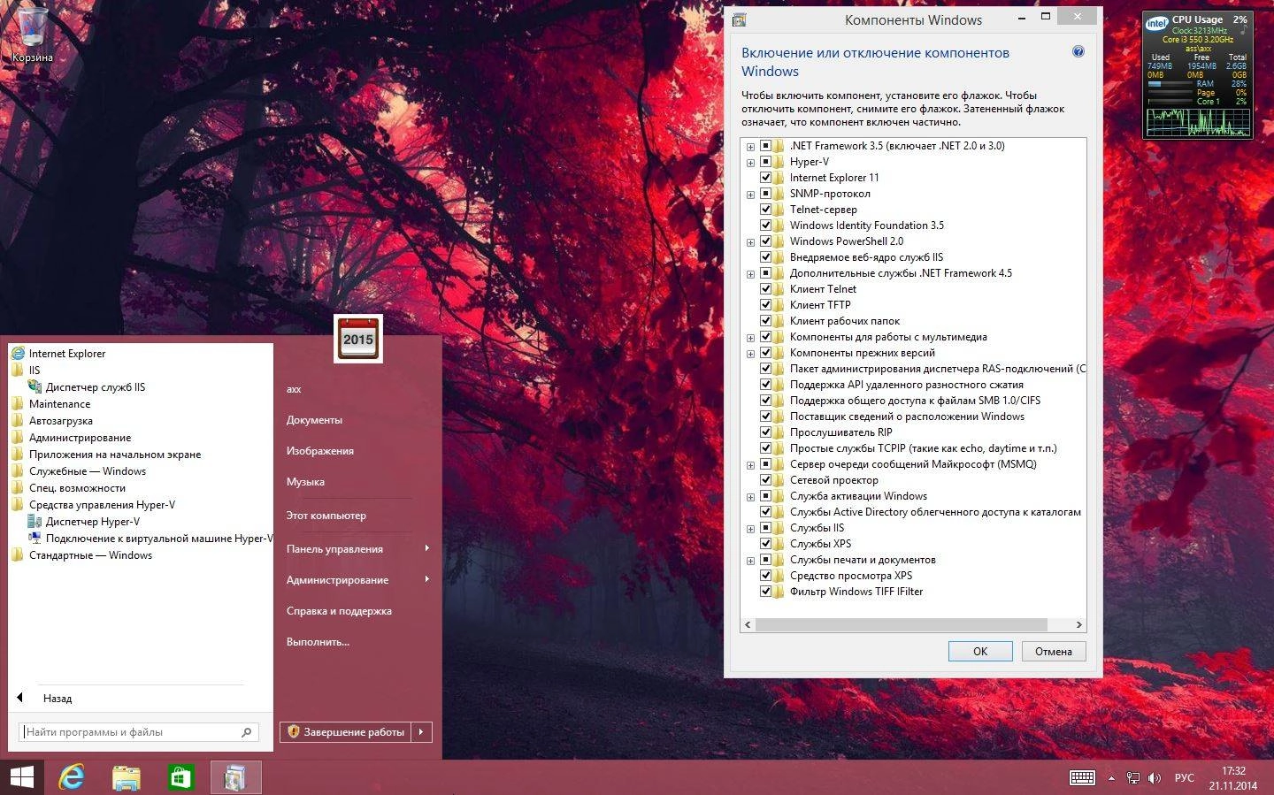This screenshot has width=1274, height=795.
Task: Click the Компоненты Windows title bar icon
Action: [740, 19]
